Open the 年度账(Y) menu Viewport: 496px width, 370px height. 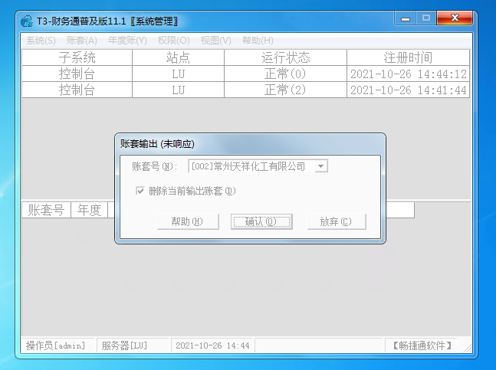pyautogui.click(x=127, y=41)
